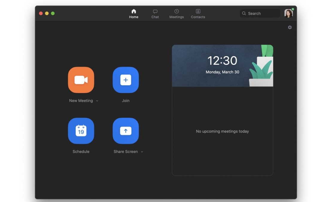Image resolution: width=323 pixels, height=202 pixels.
Task: Click the Share Screen arrow icon
Action: (126, 131)
